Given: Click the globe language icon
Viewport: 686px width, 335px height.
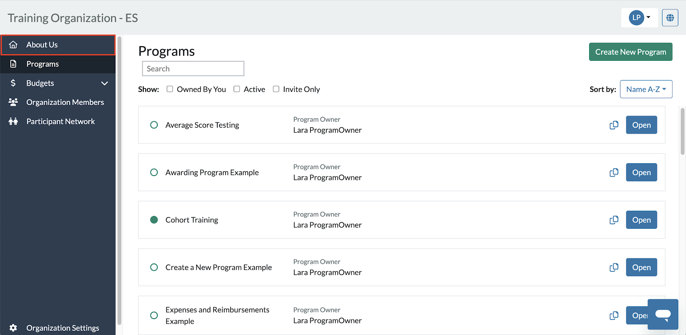Looking at the screenshot, I should [x=670, y=18].
